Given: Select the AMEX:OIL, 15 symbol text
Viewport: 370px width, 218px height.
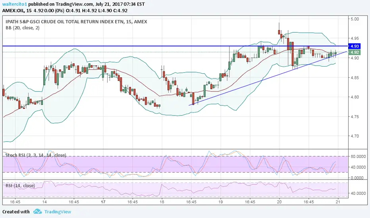Looking at the screenshot, I should [17, 11].
